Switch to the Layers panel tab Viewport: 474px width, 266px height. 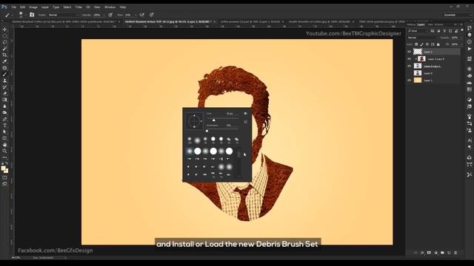pyautogui.click(x=421, y=24)
